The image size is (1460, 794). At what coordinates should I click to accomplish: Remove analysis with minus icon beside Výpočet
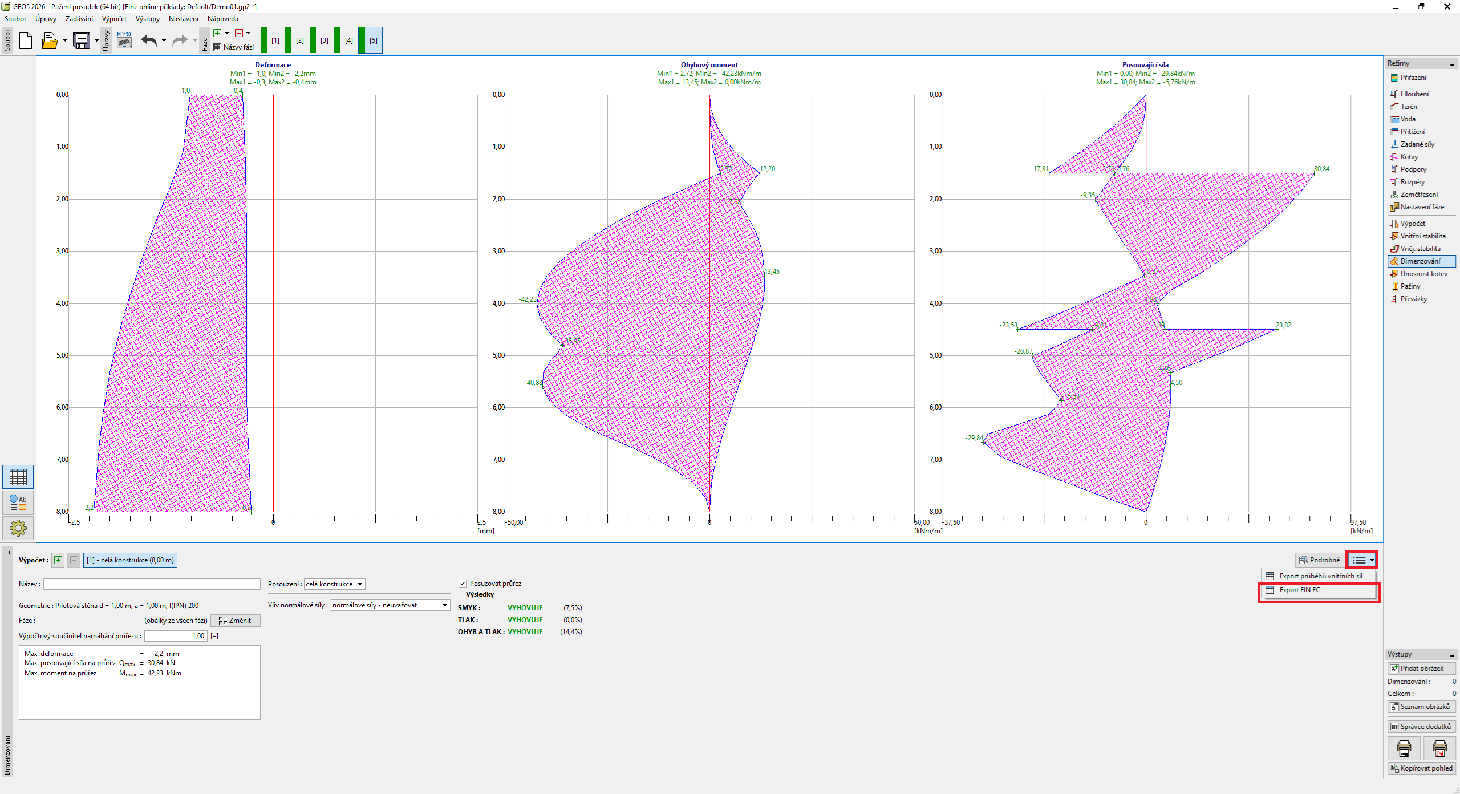tap(74, 560)
